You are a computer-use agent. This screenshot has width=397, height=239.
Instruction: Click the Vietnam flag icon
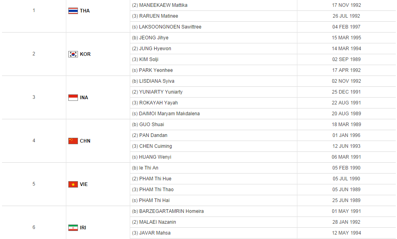73,184
